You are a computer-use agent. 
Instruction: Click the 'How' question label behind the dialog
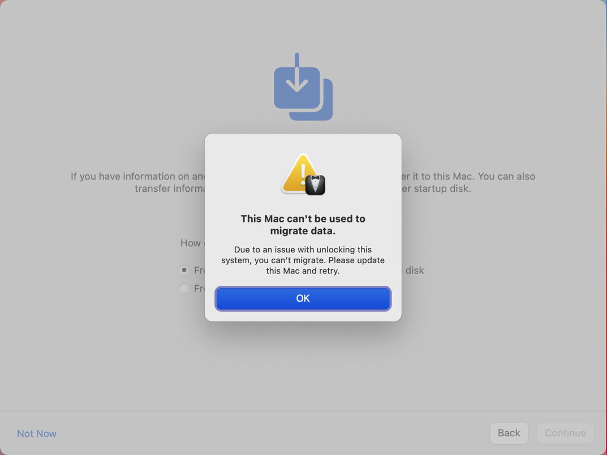click(x=191, y=243)
